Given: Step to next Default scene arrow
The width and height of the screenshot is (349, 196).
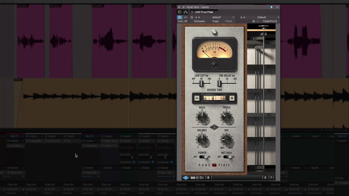Looking at the screenshot, I should [x=244, y=17].
